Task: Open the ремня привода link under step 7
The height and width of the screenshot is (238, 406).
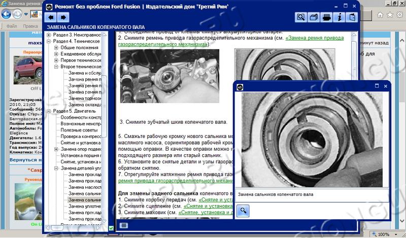Action: (x=176, y=181)
